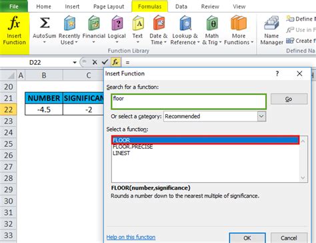Select the Formulas tab
Screen dimensions: 316x243
click(150, 7)
